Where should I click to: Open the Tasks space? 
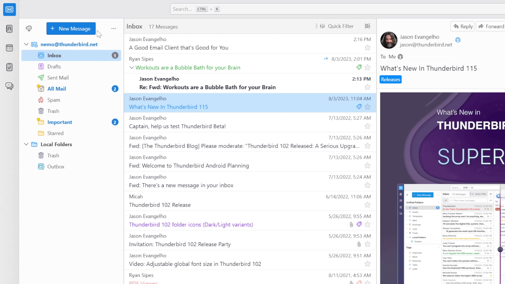9,67
